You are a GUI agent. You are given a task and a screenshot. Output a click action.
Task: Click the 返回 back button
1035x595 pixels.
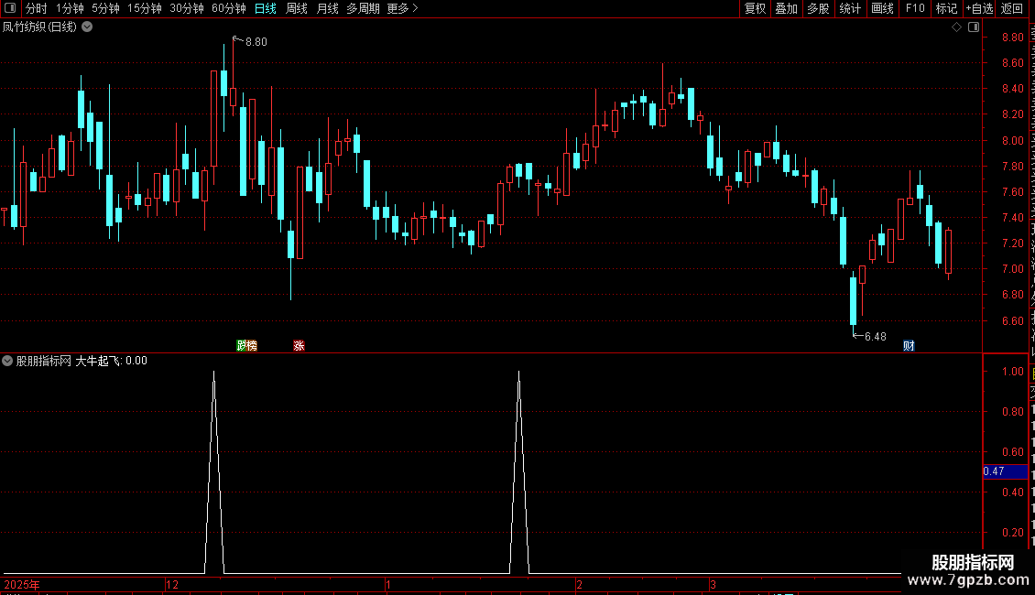[x=1011, y=8]
